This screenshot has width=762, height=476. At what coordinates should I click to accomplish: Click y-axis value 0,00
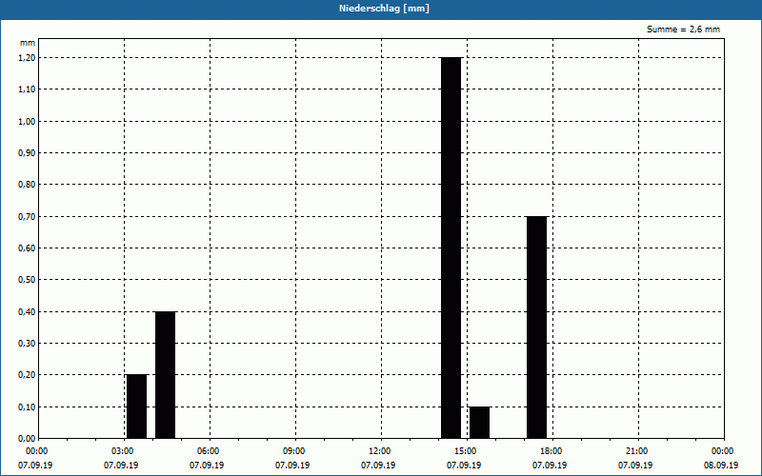(28, 439)
